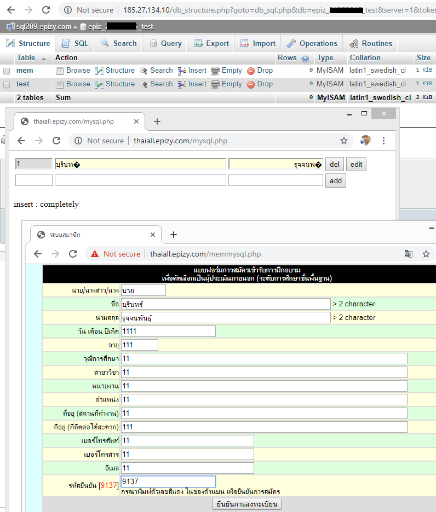Click the reload icon in the memmysql.php window
This screenshot has width=436, height=512.
coord(73,254)
